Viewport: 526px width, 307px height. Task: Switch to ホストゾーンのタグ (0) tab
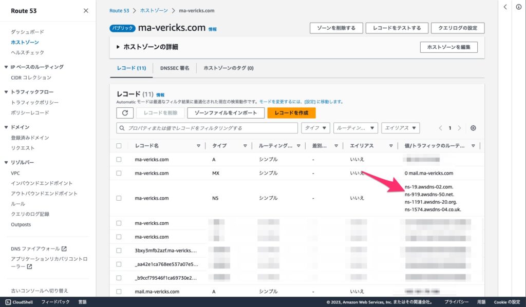[x=229, y=68]
